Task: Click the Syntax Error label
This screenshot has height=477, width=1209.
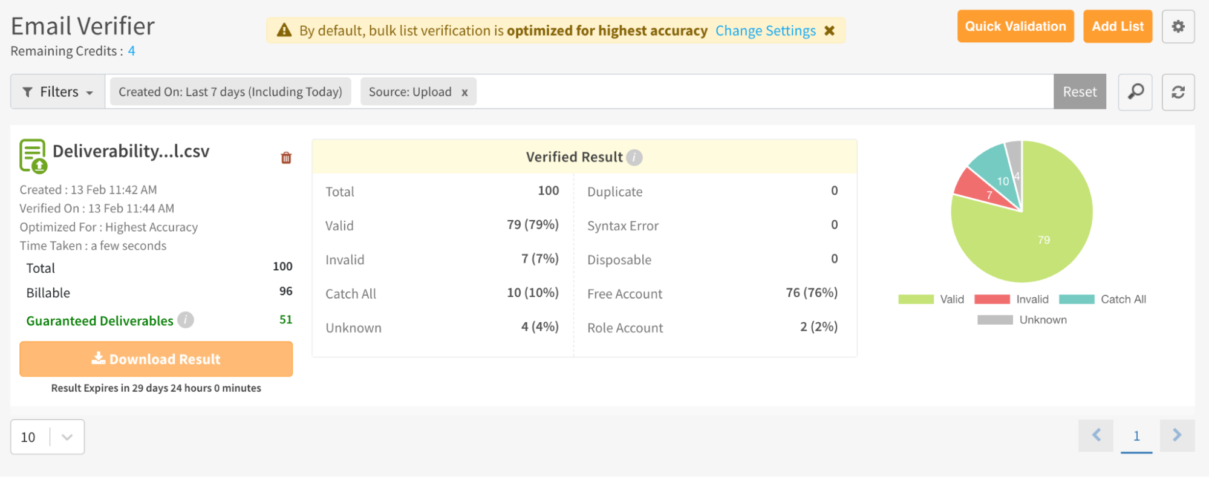Action: coord(623,226)
